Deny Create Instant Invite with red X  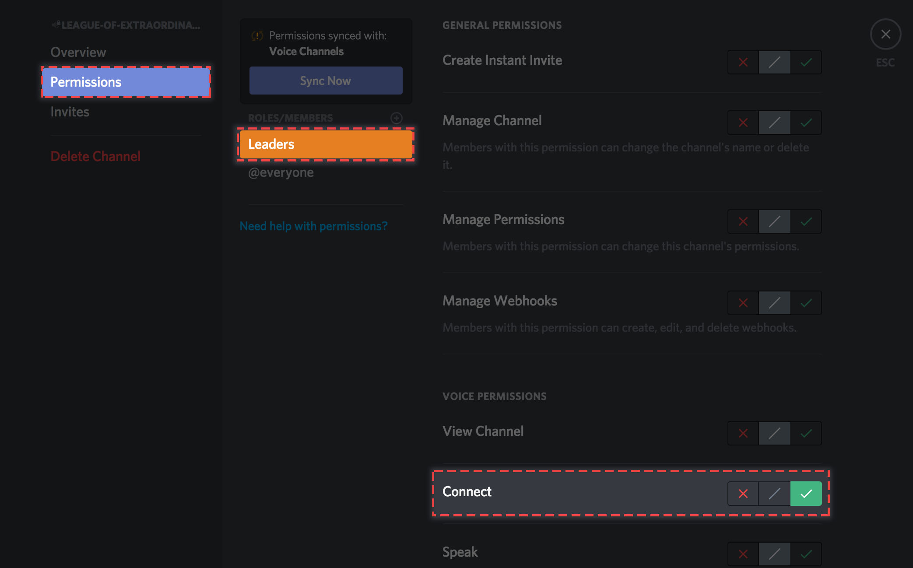743,62
